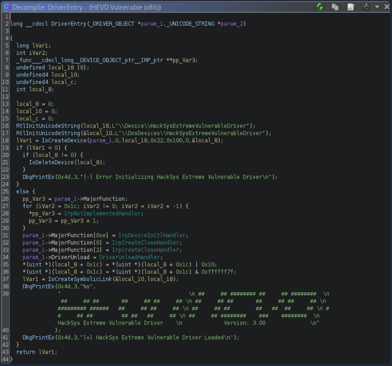The height and width of the screenshot is (366, 392).
Task: Click the Cf decompiler icon in title bar
Action: [x=7, y=7]
